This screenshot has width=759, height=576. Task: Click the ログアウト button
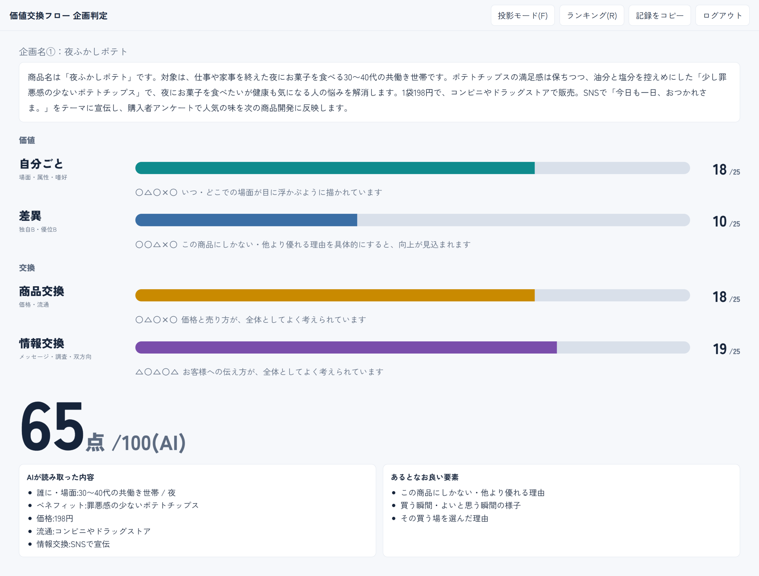click(x=722, y=15)
